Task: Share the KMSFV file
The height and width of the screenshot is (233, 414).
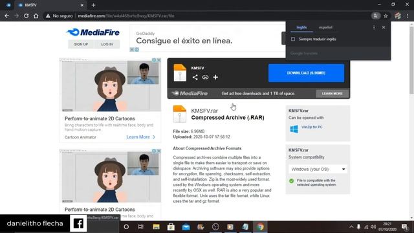Action: 195,77
